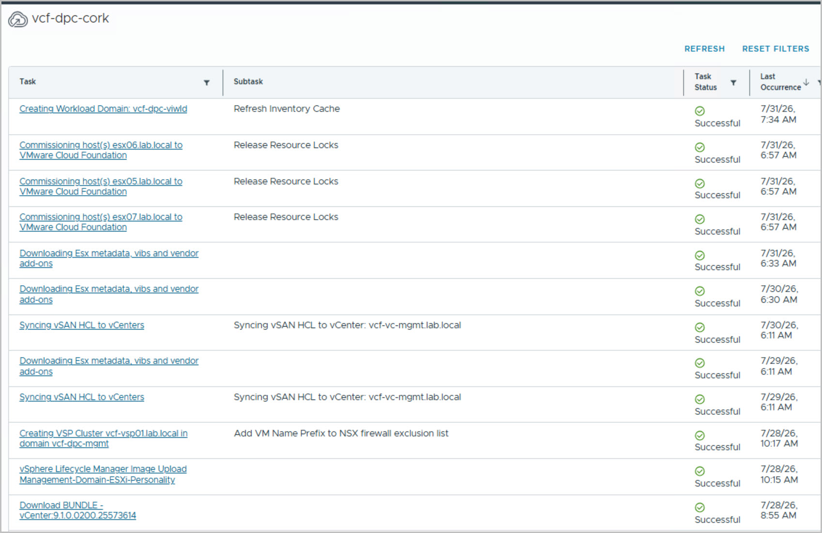The height and width of the screenshot is (533, 822).
Task: Click the 7/31/26, 6:33 AM timestamp
Action: click(778, 259)
